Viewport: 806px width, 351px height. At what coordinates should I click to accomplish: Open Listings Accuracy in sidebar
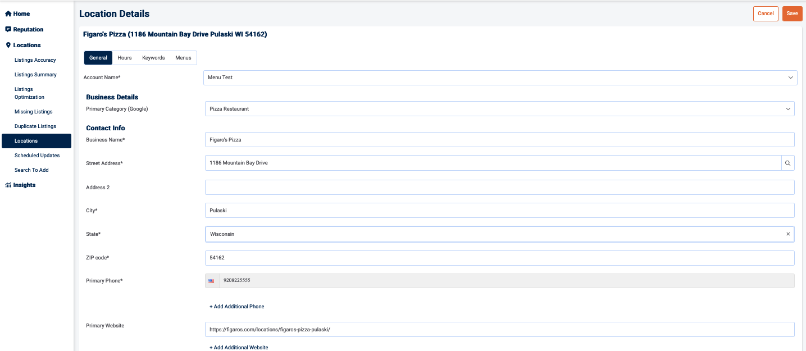35,60
